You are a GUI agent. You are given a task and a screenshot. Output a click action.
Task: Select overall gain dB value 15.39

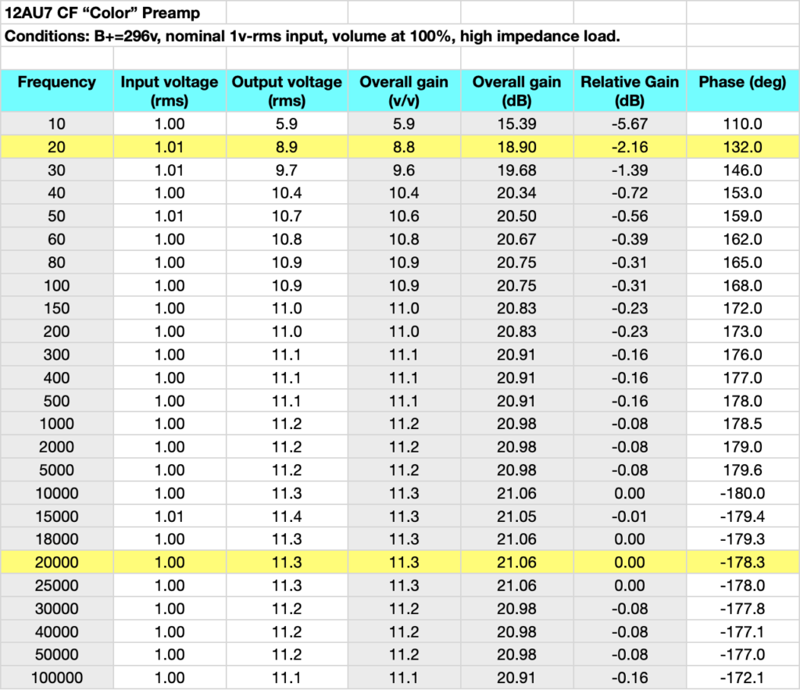(x=517, y=123)
